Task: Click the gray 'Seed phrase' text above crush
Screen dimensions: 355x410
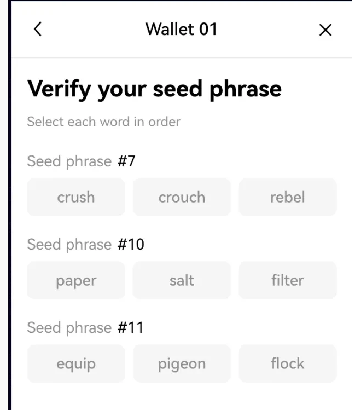Action: pos(69,161)
